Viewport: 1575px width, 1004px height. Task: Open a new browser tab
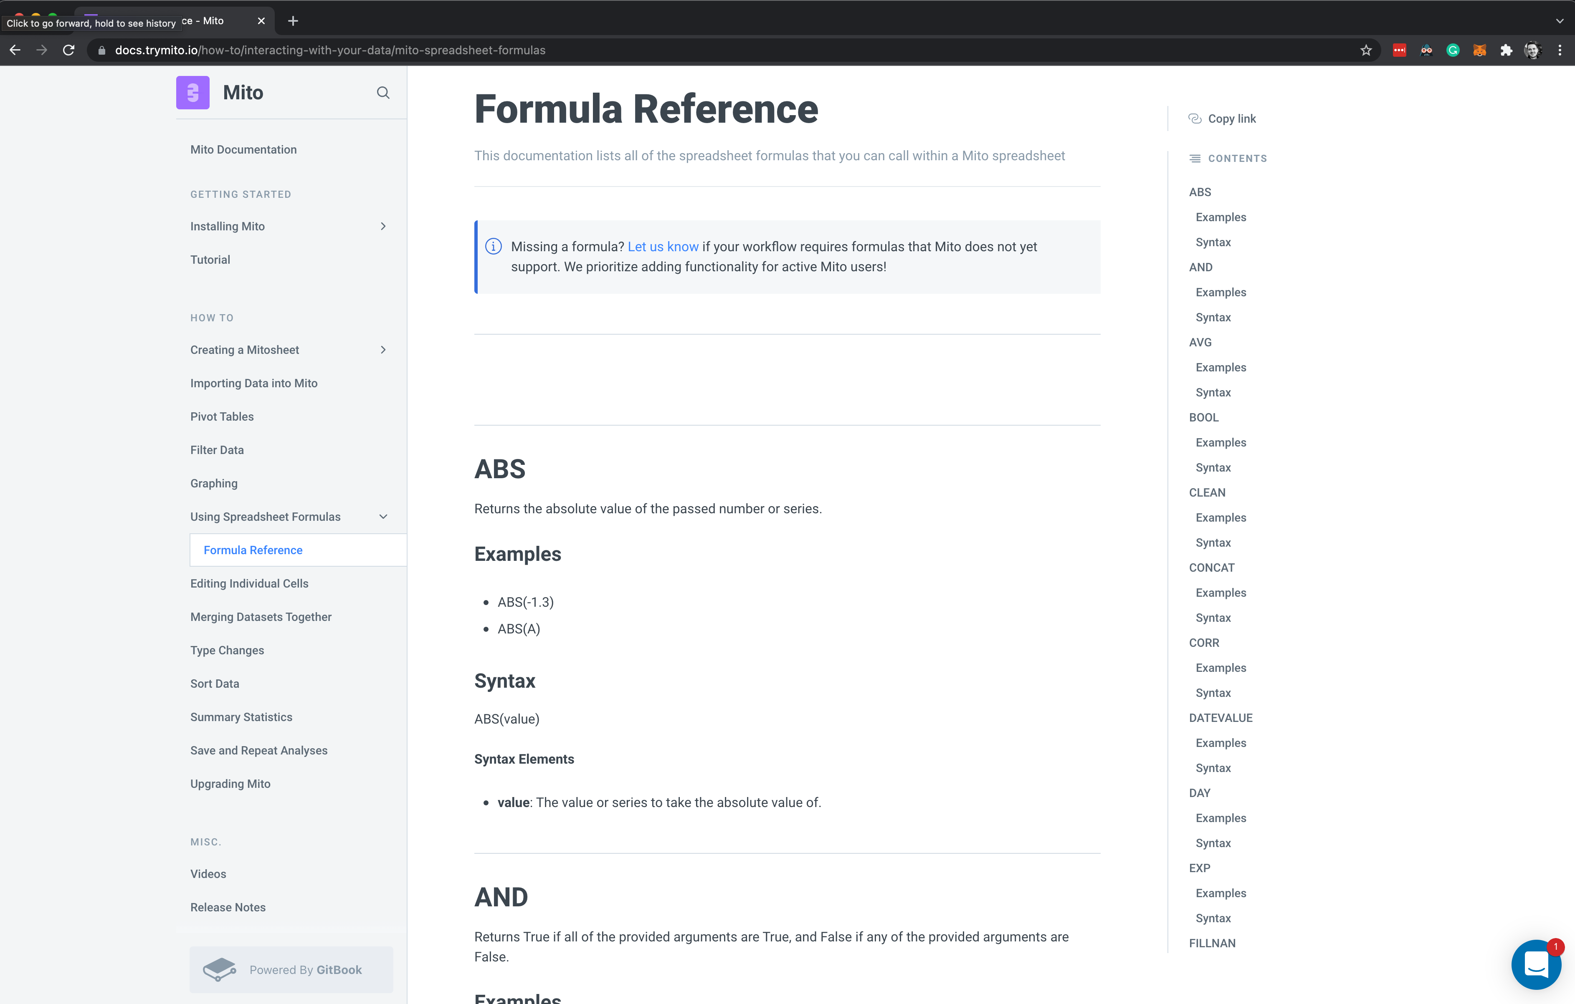click(293, 21)
